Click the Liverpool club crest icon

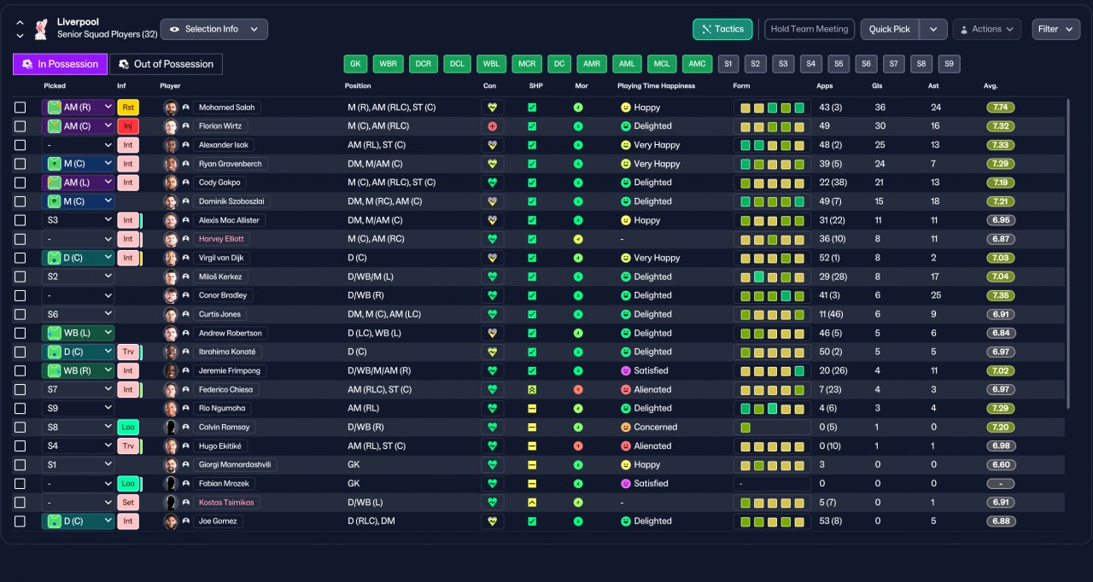point(40,30)
